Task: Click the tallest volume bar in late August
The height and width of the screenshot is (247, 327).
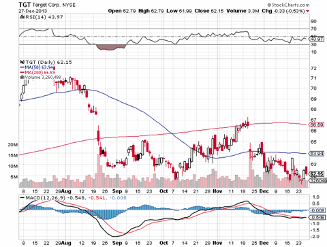Action: coord(99,171)
